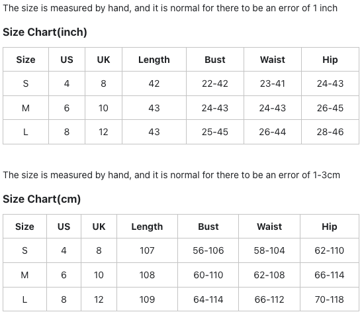This screenshot has height=316, width=364.
Task: Click the 56-106 bust cell
Action: [x=208, y=250]
